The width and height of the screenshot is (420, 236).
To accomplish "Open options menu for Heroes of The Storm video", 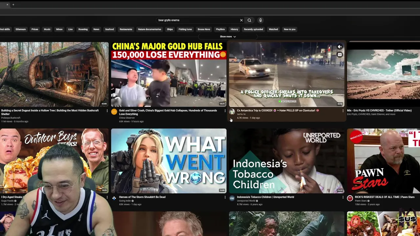I will [225, 197].
